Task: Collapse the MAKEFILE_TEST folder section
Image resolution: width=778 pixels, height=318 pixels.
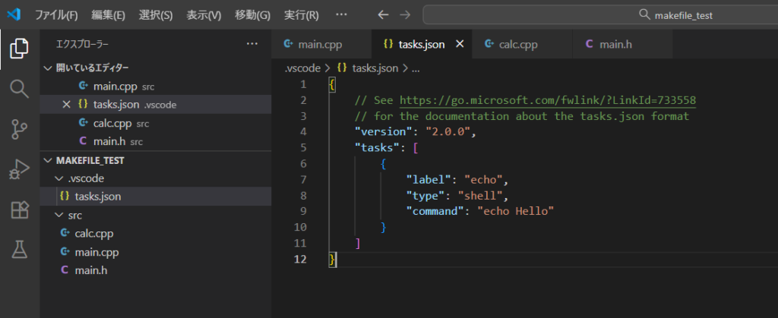Action: tap(49, 161)
